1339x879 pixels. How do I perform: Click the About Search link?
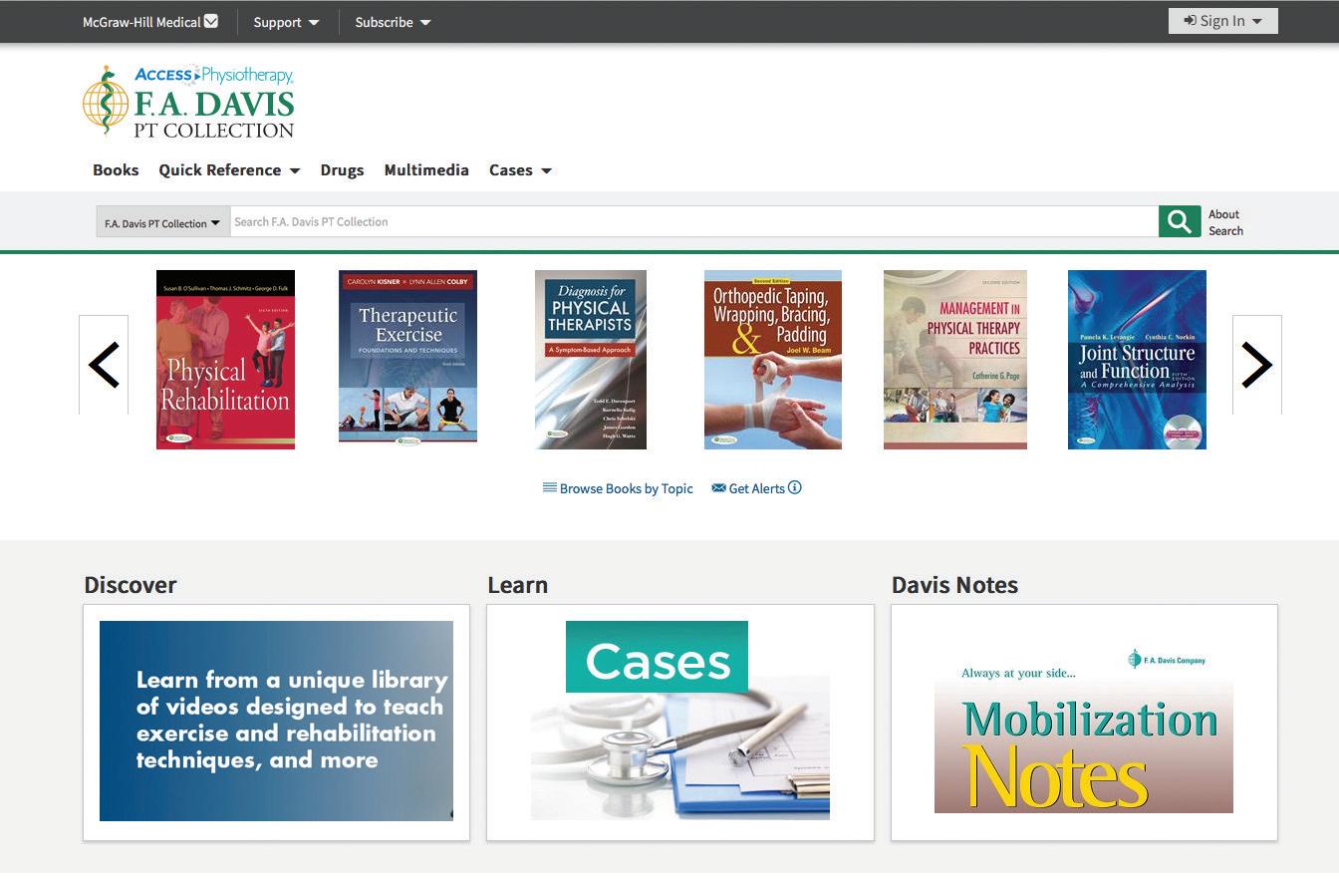(x=1225, y=222)
